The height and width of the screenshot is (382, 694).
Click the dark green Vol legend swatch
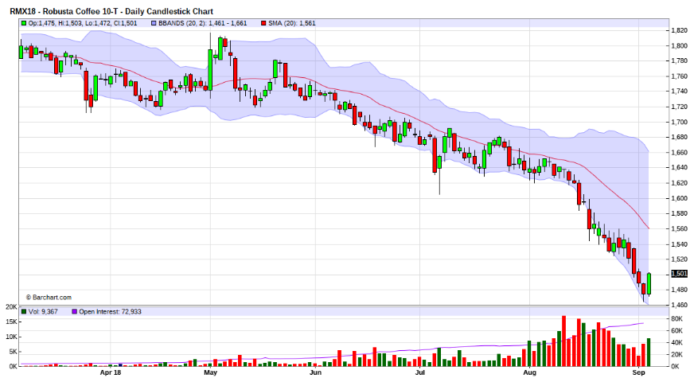click(x=24, y=312)
